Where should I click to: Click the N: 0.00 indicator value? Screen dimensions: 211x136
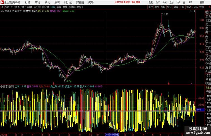click(98, 87)
